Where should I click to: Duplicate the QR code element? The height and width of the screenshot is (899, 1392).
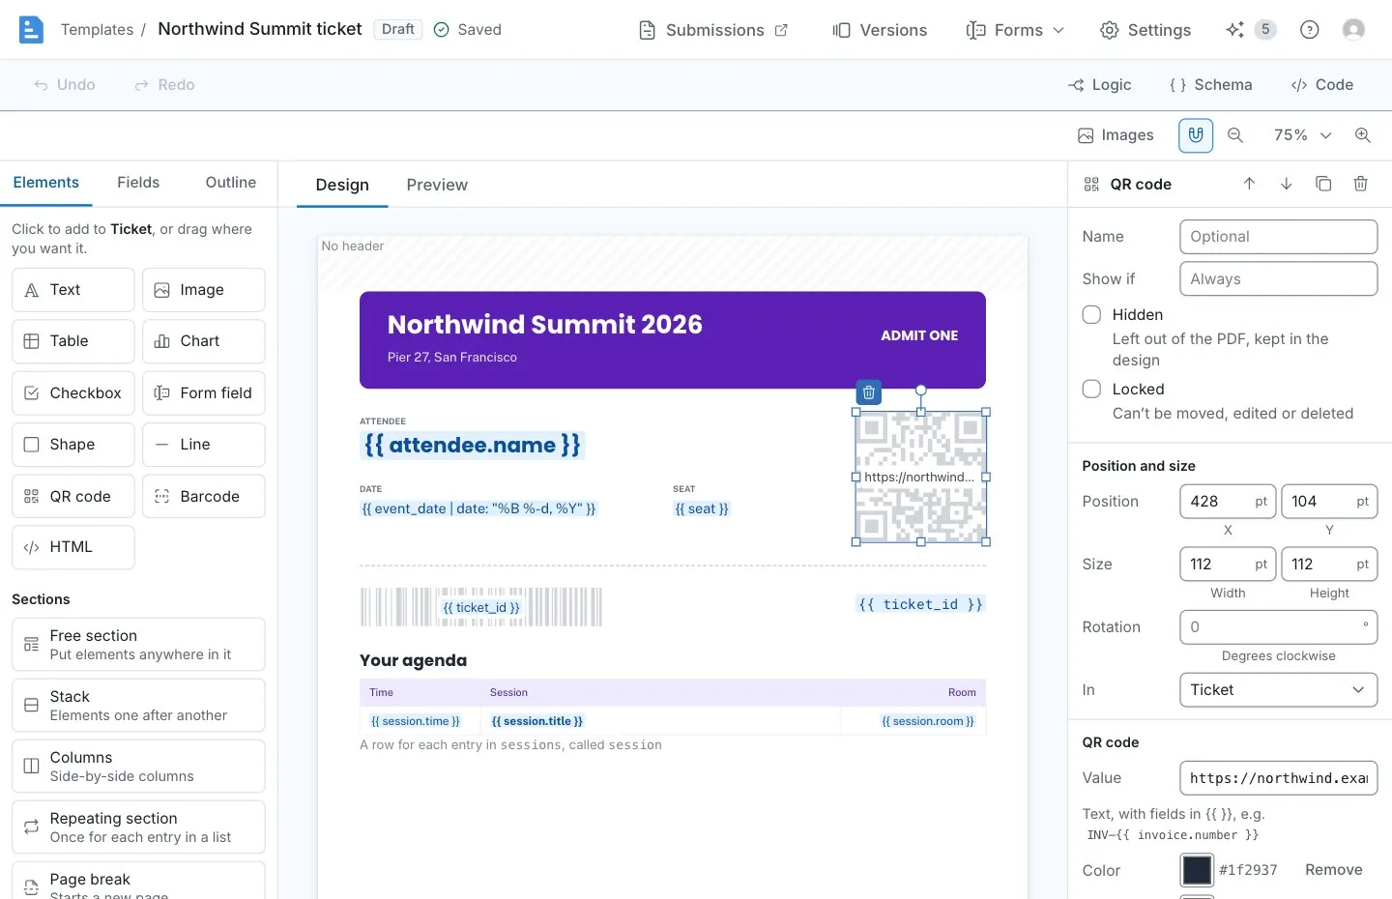tap(1323, 184)
